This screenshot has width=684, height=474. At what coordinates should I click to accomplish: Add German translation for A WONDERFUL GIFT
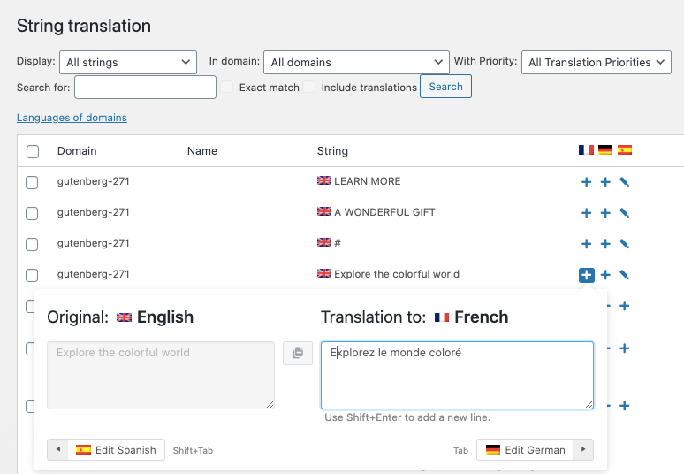click(605, 213)
